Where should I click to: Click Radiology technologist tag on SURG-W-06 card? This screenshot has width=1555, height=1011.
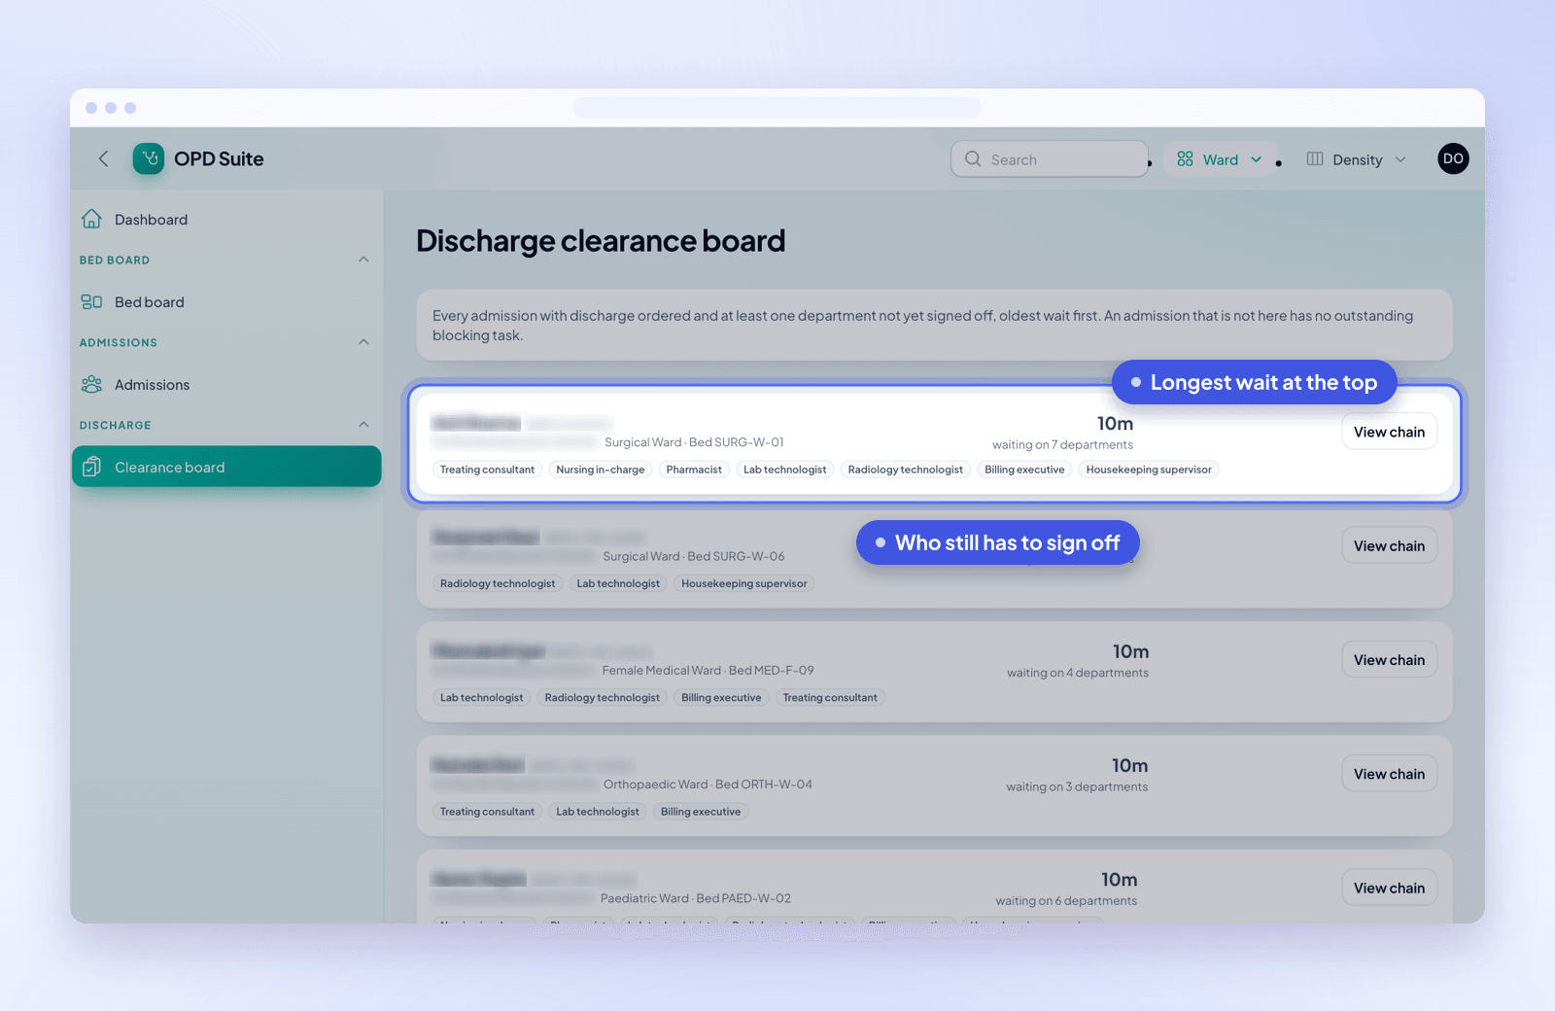pos(498,583)
